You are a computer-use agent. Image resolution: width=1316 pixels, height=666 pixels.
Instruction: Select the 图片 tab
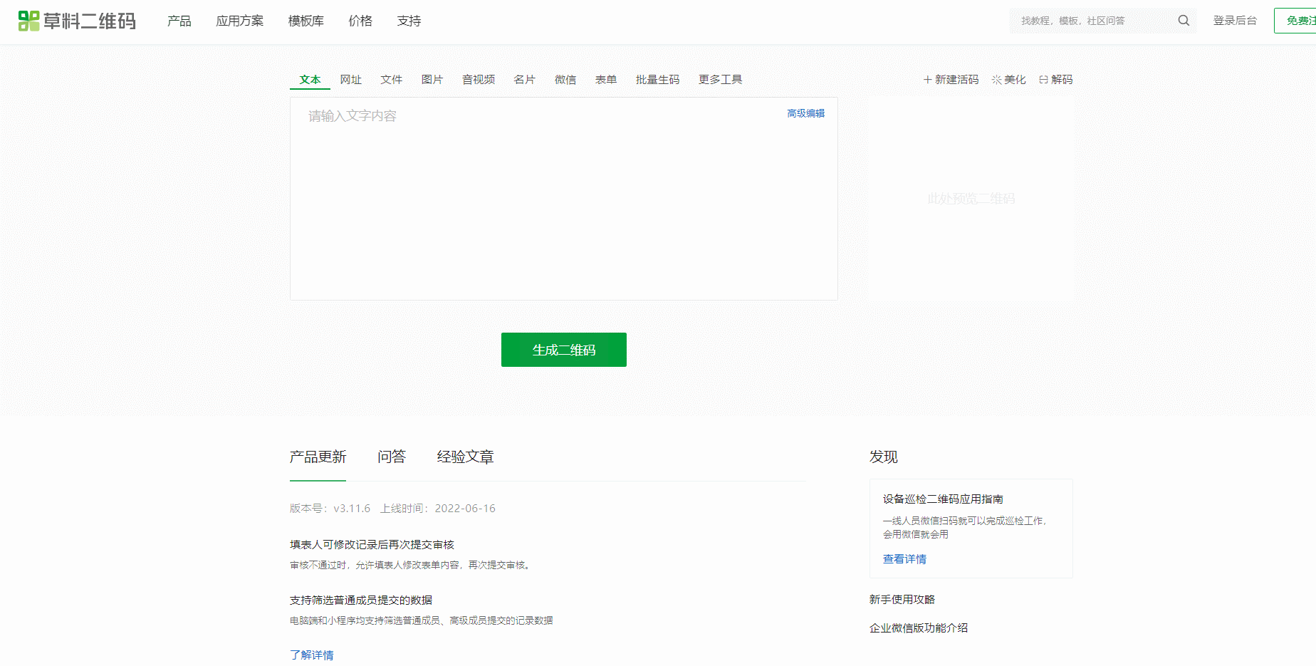point(432,80)
